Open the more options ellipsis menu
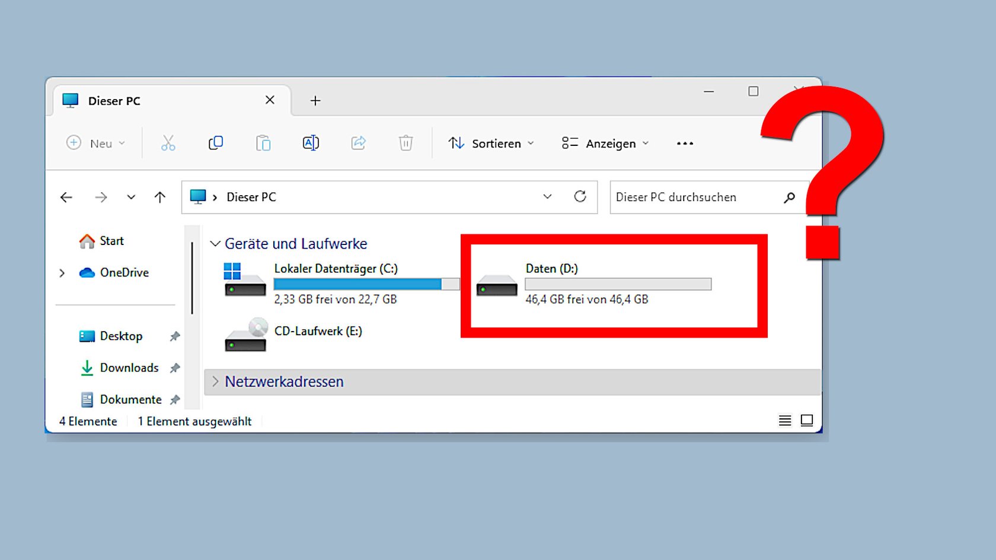The height and width of the screenshot is (560, 996). (685, 143)
